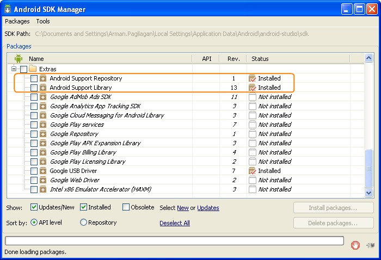Viewport: 381px width, 260px height.
Task: Collapse the Extras tree node
Action: [14, 69]
